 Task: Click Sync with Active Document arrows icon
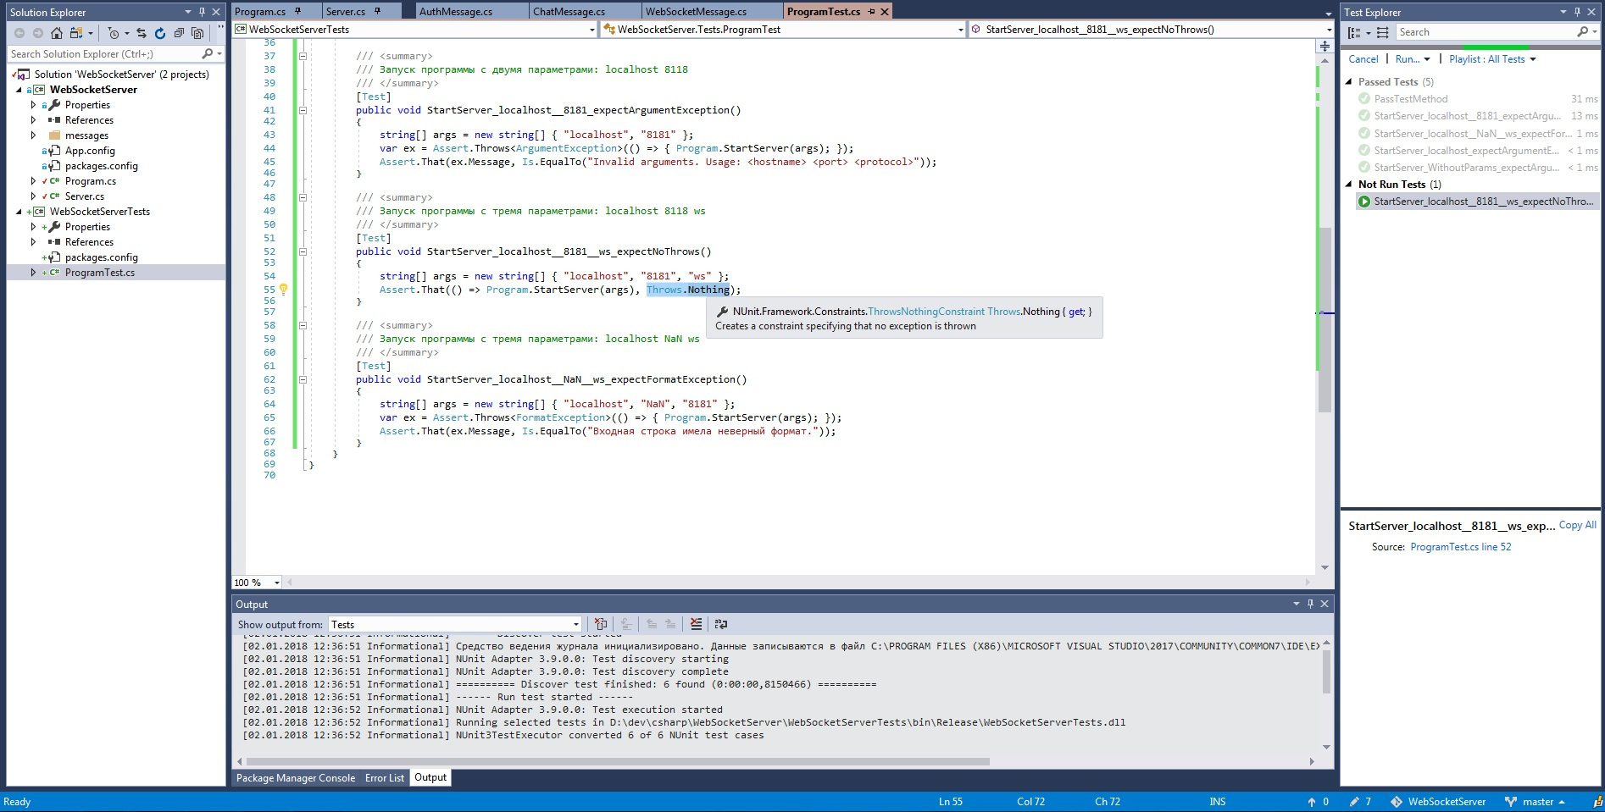point(142,33)
